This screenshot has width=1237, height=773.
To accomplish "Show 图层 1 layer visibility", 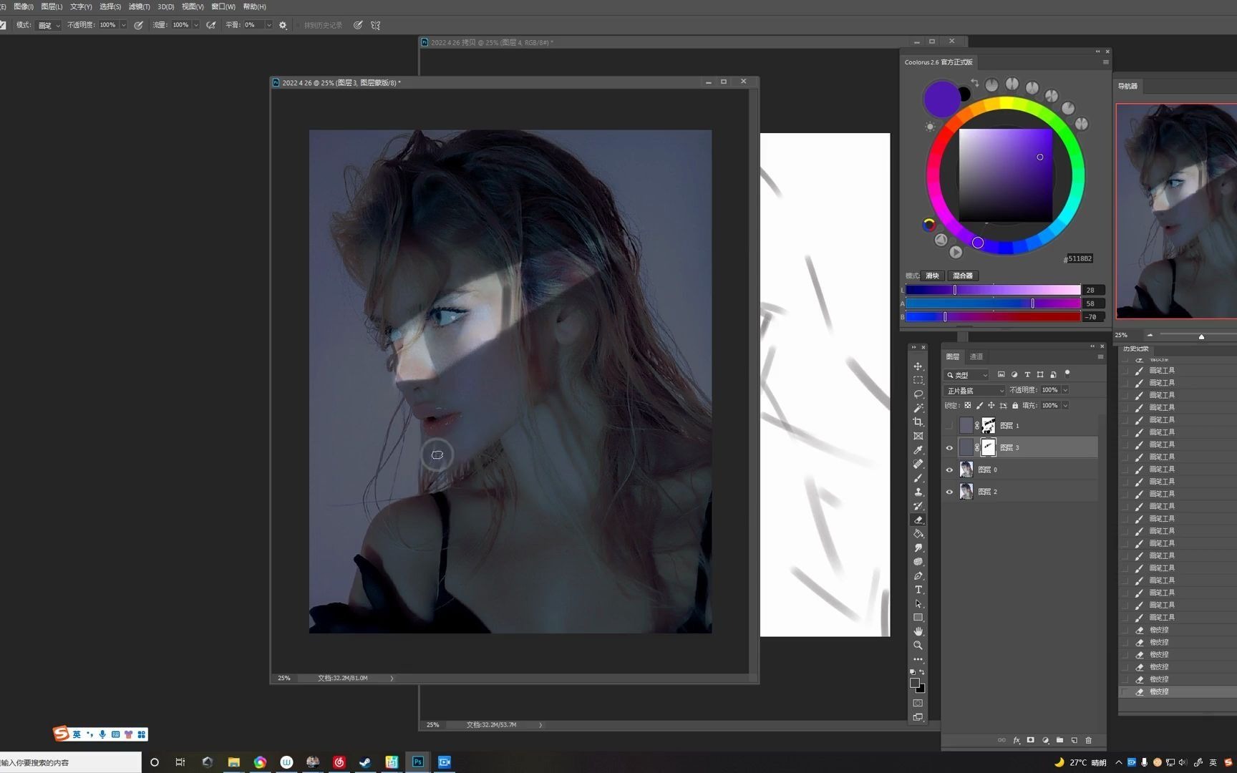I will pyautogui.click(x=949, y=426).
